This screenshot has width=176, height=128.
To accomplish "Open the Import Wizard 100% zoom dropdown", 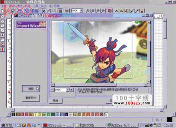I will pos(68,90).
